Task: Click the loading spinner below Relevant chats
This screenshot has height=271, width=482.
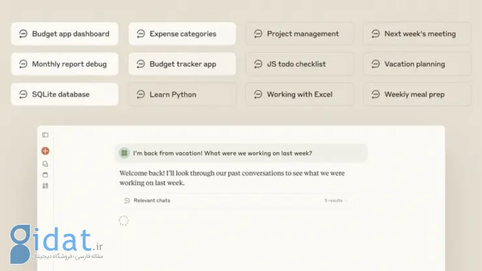Action: tap(124, 221)
